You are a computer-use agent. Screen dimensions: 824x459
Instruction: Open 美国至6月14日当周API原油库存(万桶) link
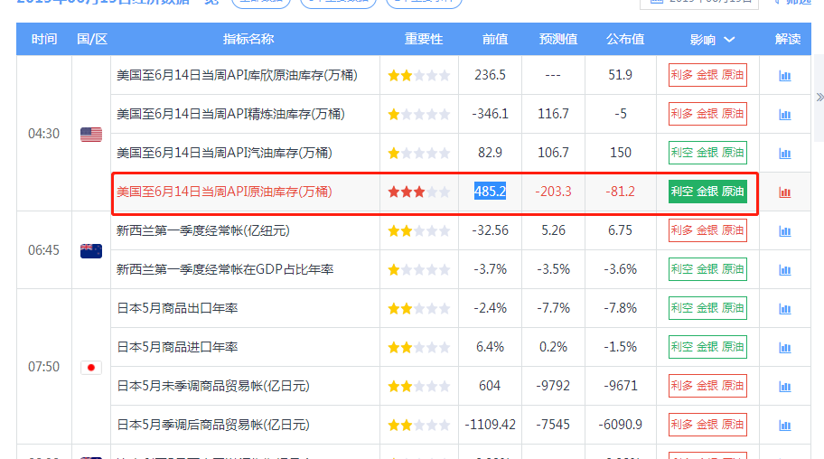[224, 192]
